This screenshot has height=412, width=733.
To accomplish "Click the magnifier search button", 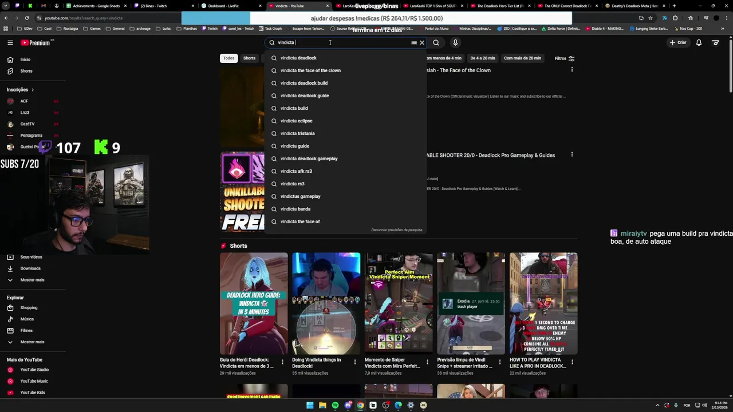I will pos(436,42).
